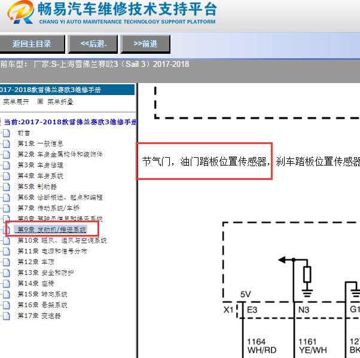Click the page icon beside 第2章 车身金属构件和装饰件
The height and width of the screenshot is (358, 360).
(x=7, y=154)
